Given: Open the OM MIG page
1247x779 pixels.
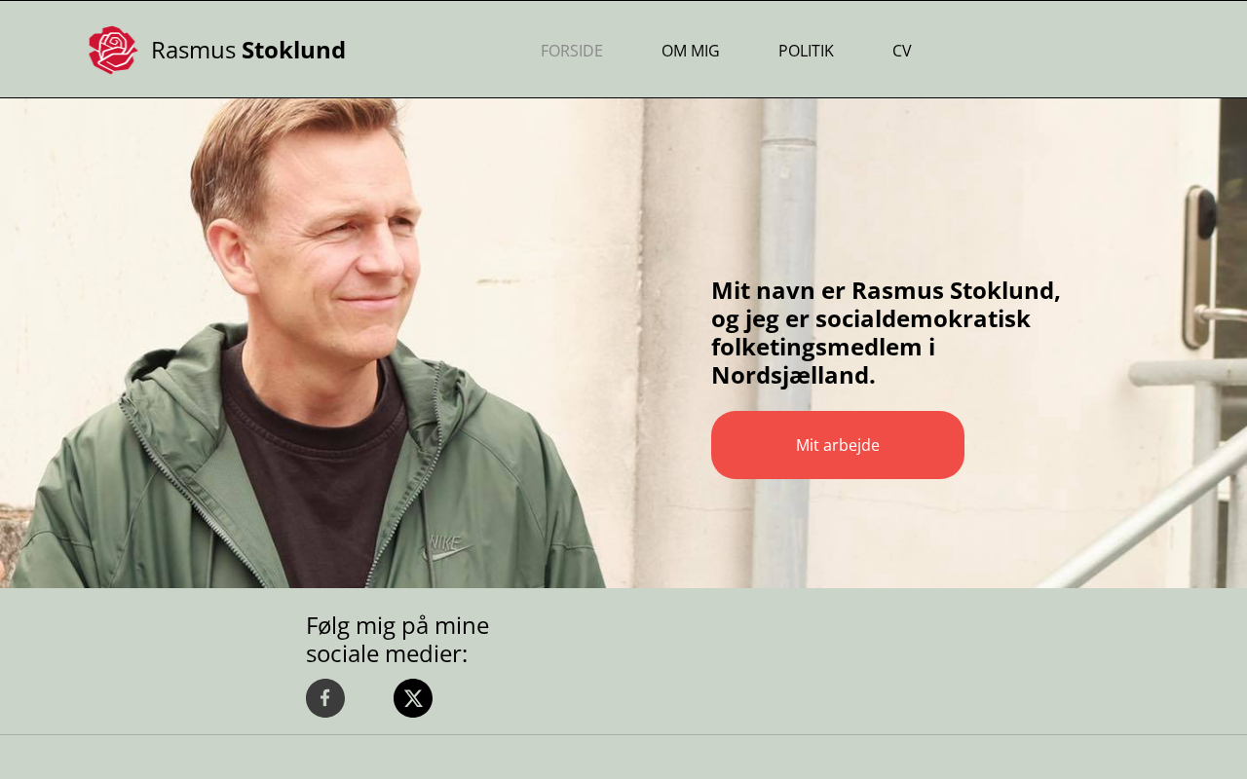Looking at the screenshot, I should (690, 51).
